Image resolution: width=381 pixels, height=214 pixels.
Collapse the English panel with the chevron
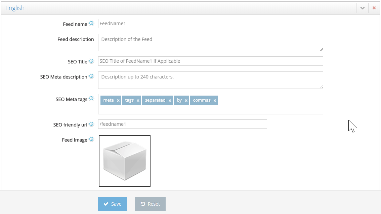[362, 7]
